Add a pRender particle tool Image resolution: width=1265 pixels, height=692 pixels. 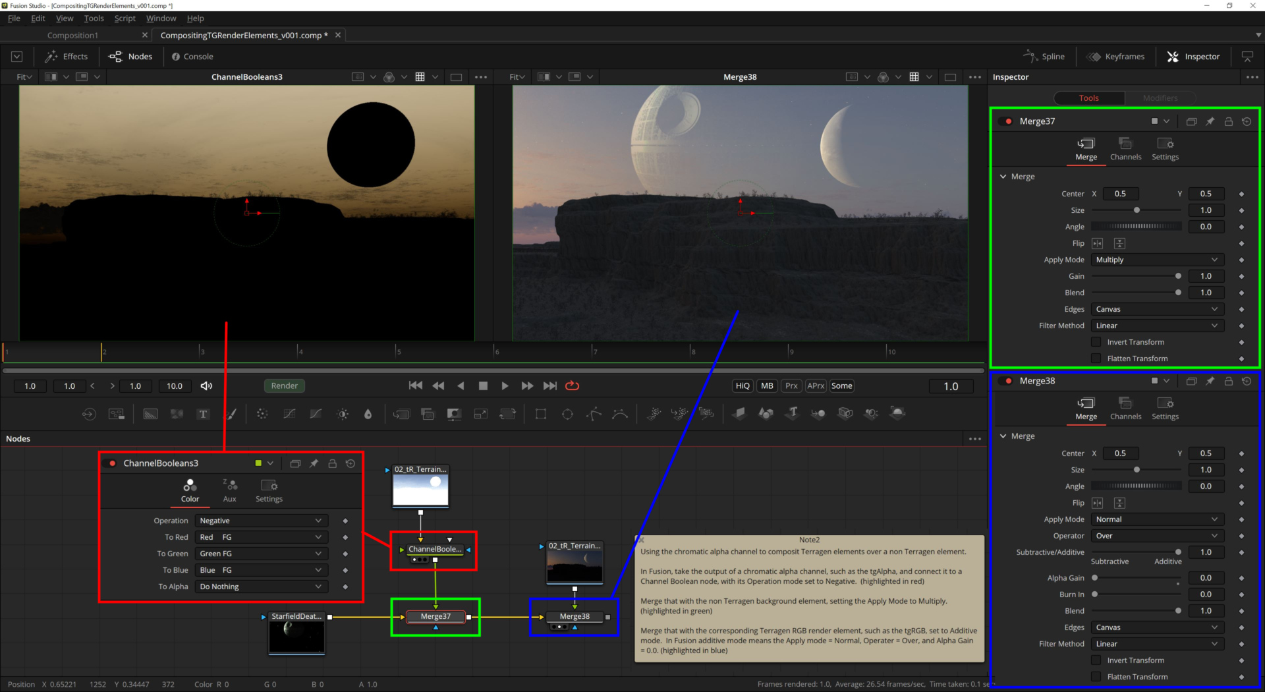[706, 414]
